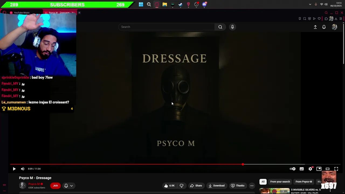The image size is (345, 194).
Task: Open Steam from the taskbar
Action: tap(181, 4)
